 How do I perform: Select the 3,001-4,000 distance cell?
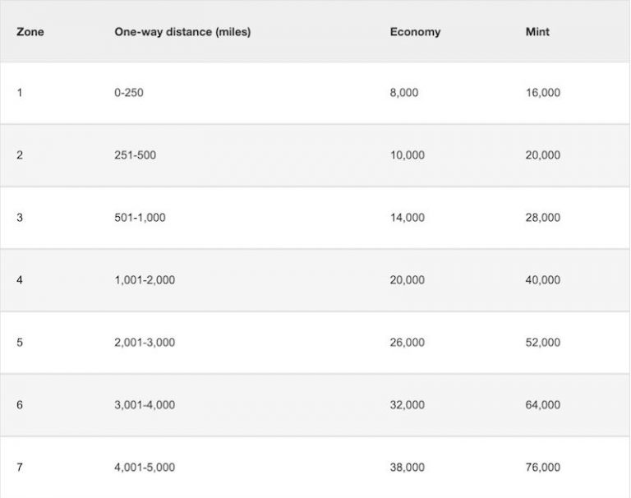point(145,404)
